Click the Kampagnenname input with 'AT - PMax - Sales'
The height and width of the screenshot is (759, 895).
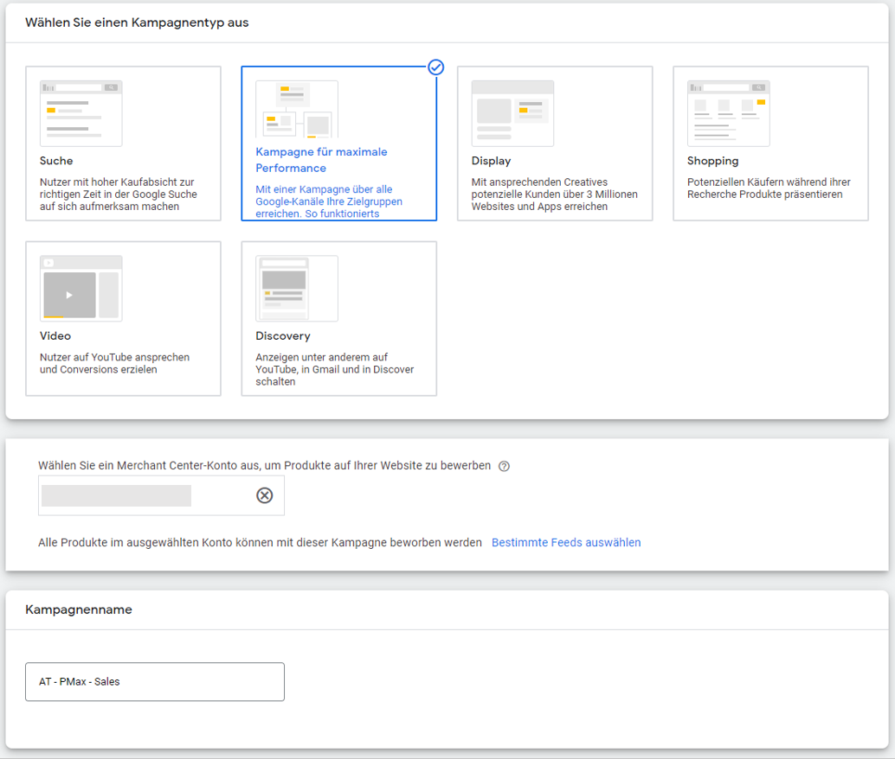pos(155,682)
